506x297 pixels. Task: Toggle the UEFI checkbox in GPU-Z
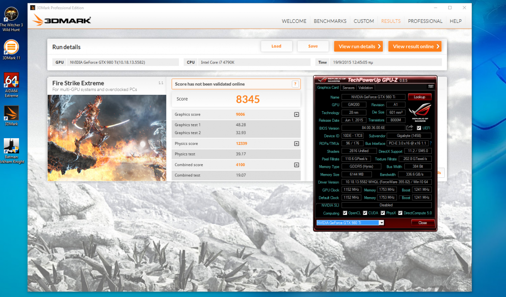(x=419, y=128)
